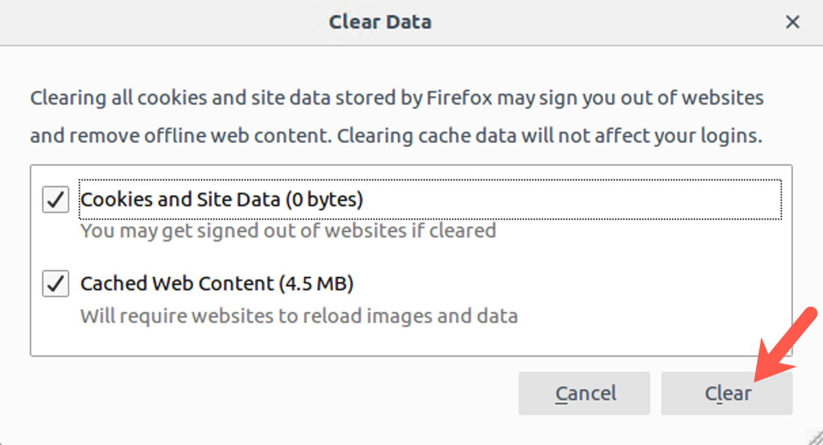Screen dimensions: 823x445
Task: Click the signed out of websites note
Action: (x=288, y=231)
